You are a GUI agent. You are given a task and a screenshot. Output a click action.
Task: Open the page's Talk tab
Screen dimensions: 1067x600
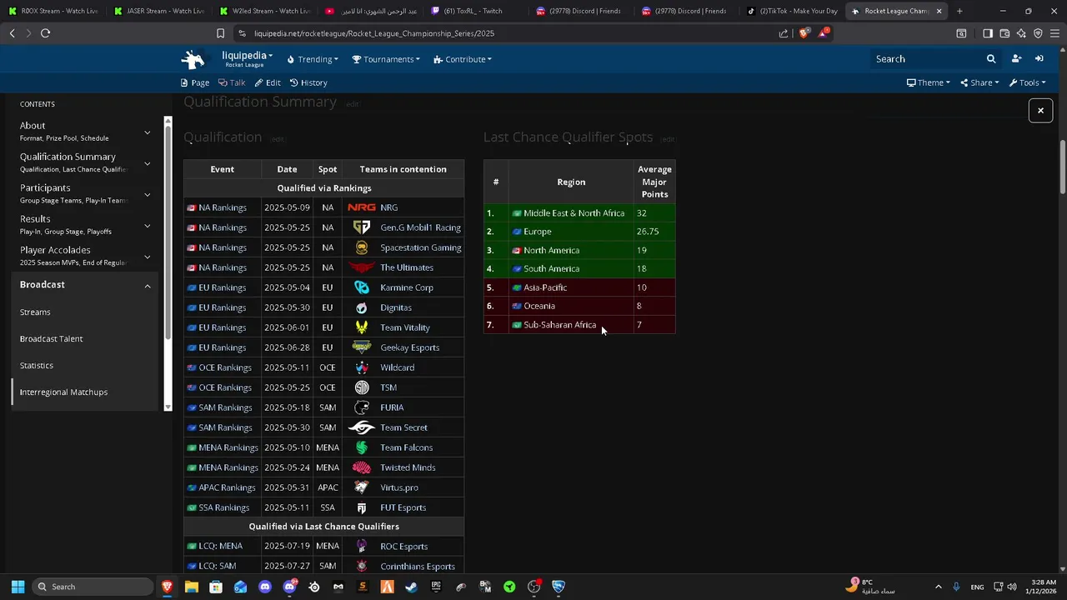[x=232, y=82]
